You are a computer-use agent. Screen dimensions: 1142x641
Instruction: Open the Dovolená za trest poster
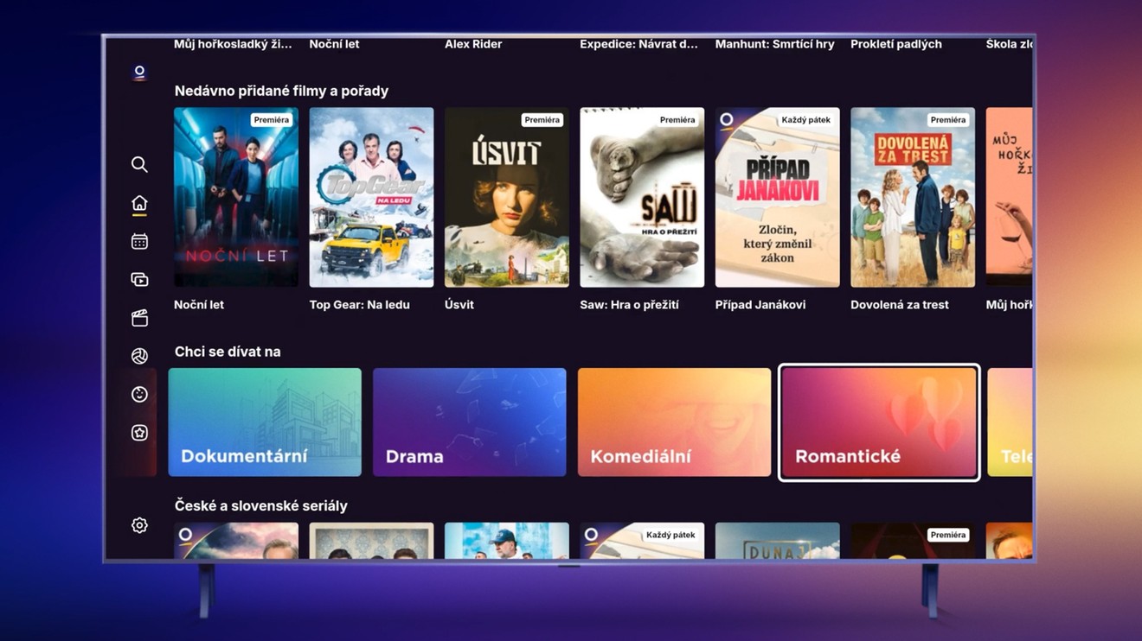[913, 197]
